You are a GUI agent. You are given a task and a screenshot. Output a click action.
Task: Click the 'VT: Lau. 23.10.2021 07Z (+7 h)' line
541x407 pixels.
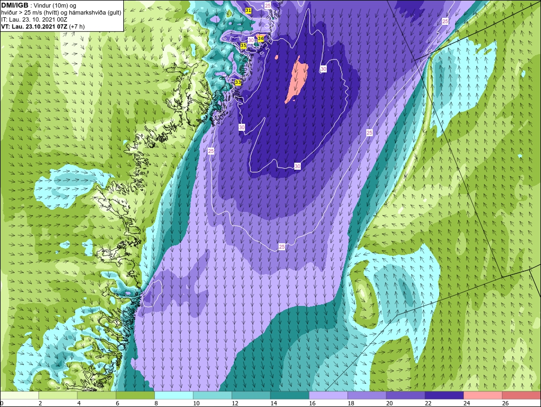click(x=43, y=26)
